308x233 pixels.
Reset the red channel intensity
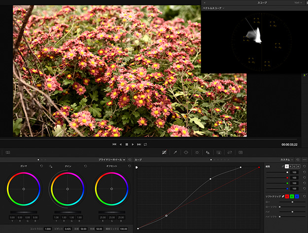[x=304, y=177]
